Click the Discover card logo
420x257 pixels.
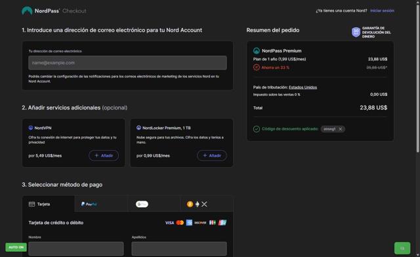click(x=200, y=223)
